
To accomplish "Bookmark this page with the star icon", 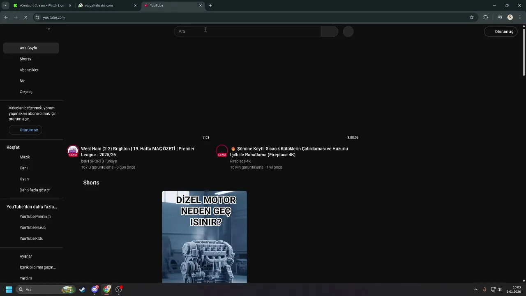I will 472,17.
